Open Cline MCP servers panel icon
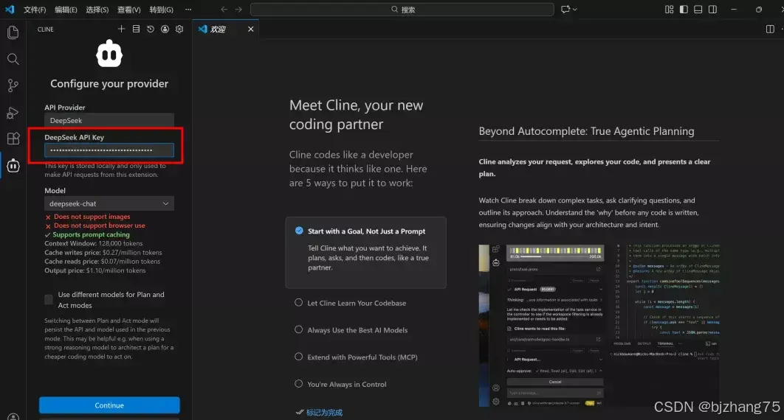The height and width of the screenshot is (420, 784). coord(136,29)
